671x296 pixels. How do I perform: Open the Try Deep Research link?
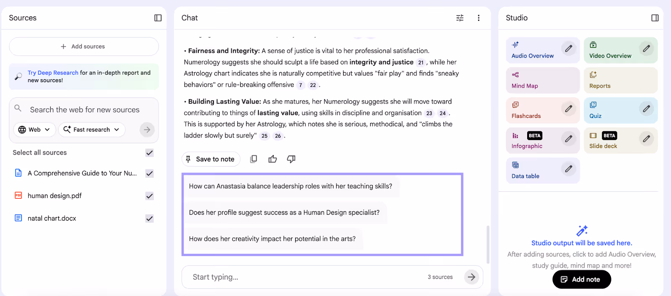click(53, 73)
